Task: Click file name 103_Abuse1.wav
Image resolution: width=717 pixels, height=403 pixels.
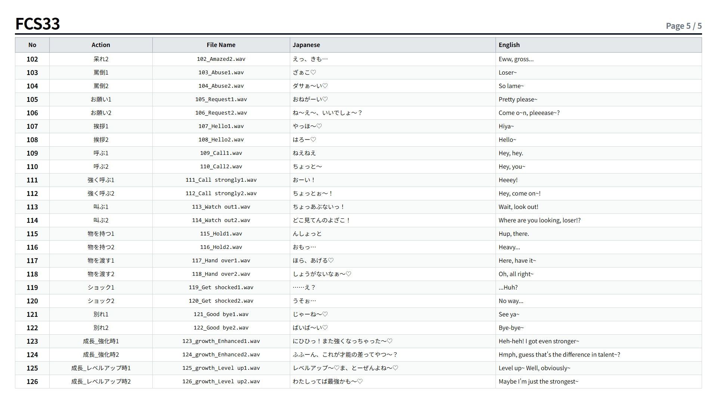Action: coord(221,72)
